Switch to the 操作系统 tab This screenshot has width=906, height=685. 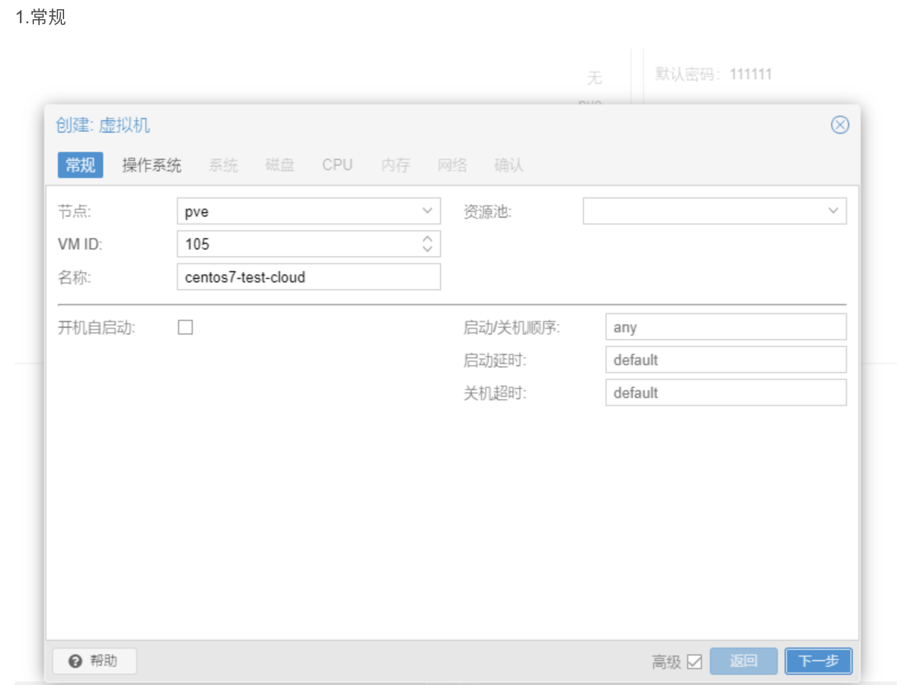pyautogui.click(x=151, y=165)
